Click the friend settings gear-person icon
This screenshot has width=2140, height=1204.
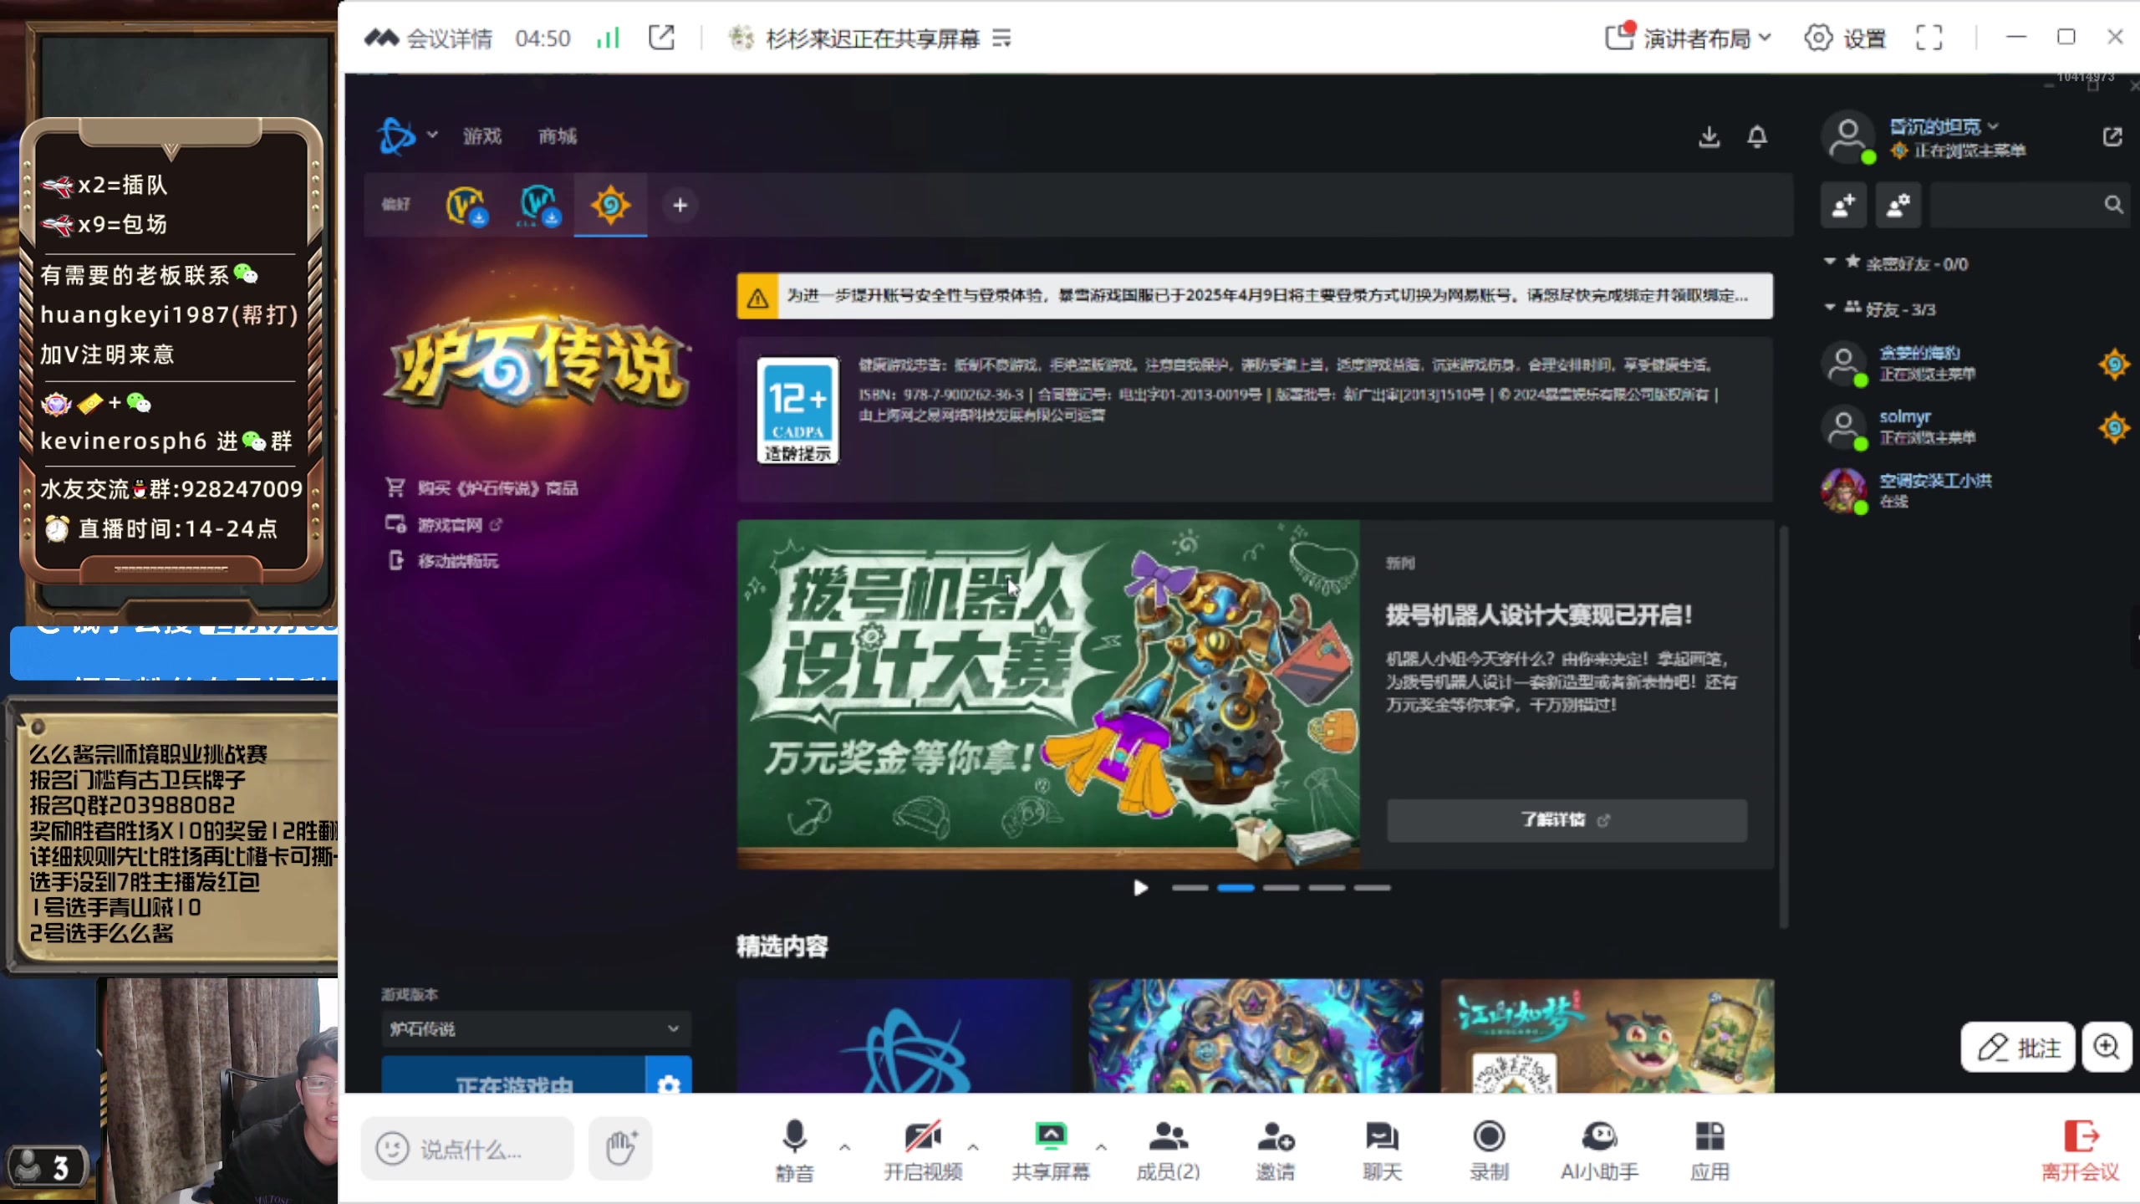pyautogui.click(x=1898, y=205)
